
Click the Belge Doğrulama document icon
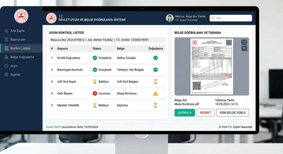[x=6, y=57]
